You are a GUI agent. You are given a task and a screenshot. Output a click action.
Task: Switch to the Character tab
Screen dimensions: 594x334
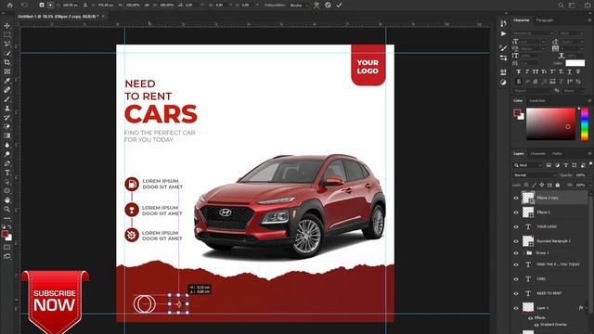click(x=522, y=20)
